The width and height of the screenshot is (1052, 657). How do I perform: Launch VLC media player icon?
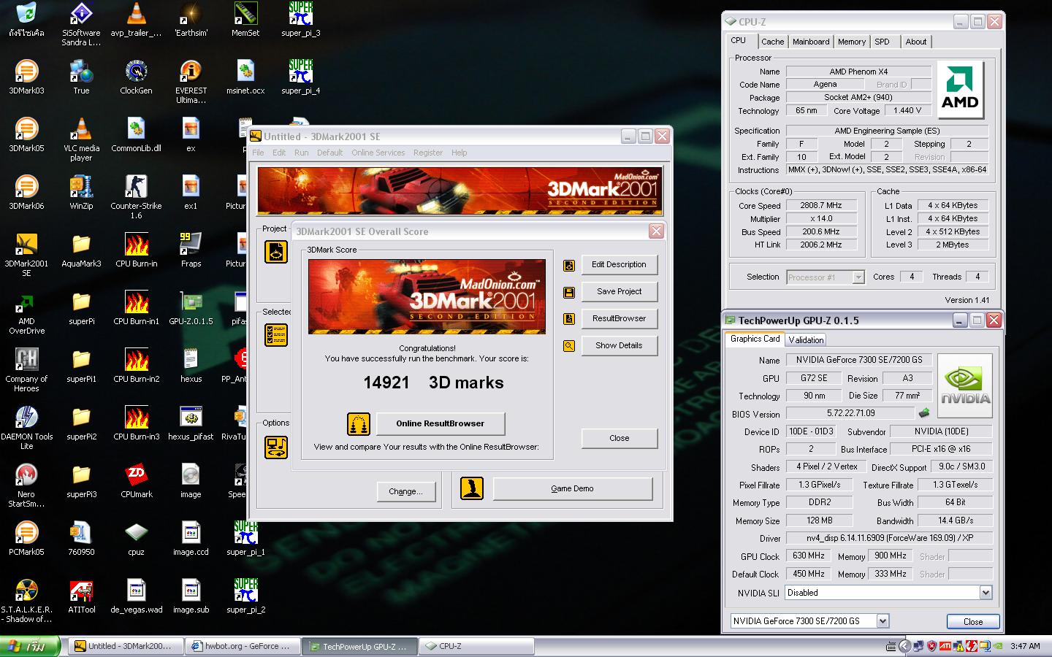click(81, 139)
